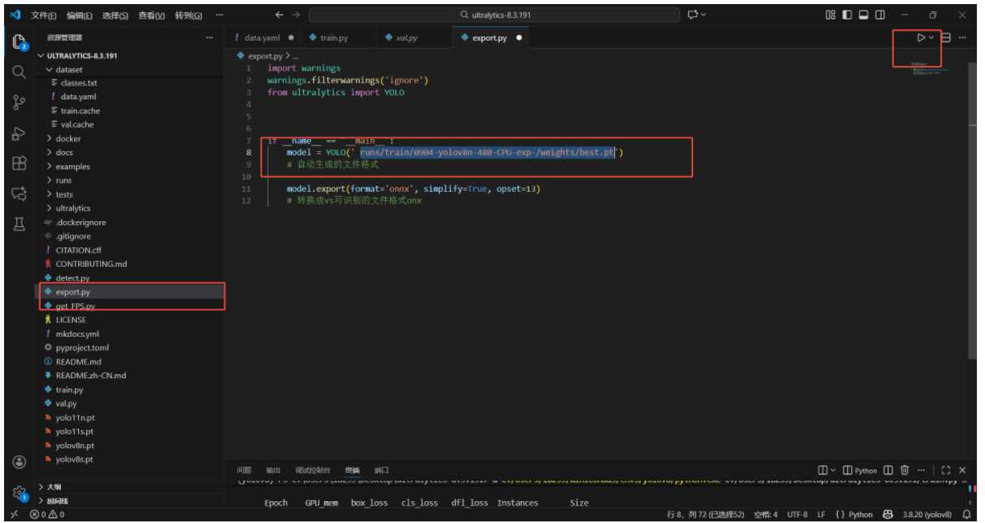
Task: Open remote window indicator in status bar
Action: pos(14,514)
